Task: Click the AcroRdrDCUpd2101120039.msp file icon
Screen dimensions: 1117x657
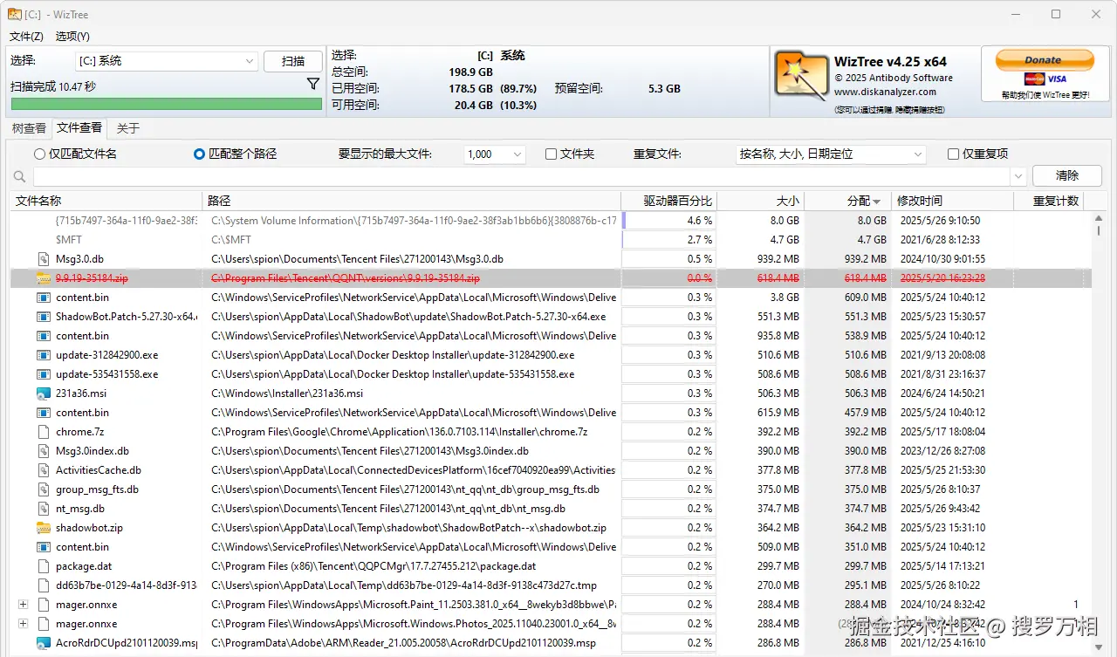Action: tap(44, 643)
